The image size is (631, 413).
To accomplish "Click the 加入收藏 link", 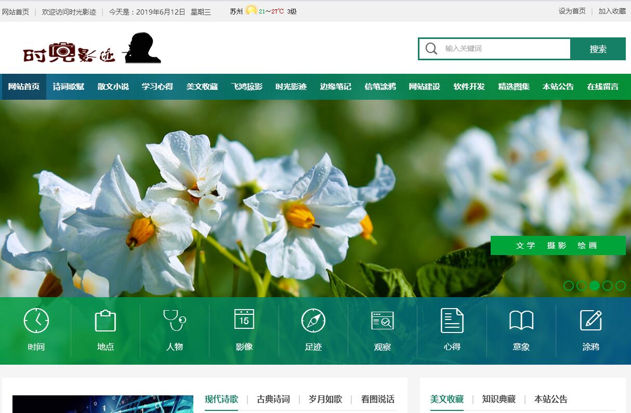I will pos(612,11).
